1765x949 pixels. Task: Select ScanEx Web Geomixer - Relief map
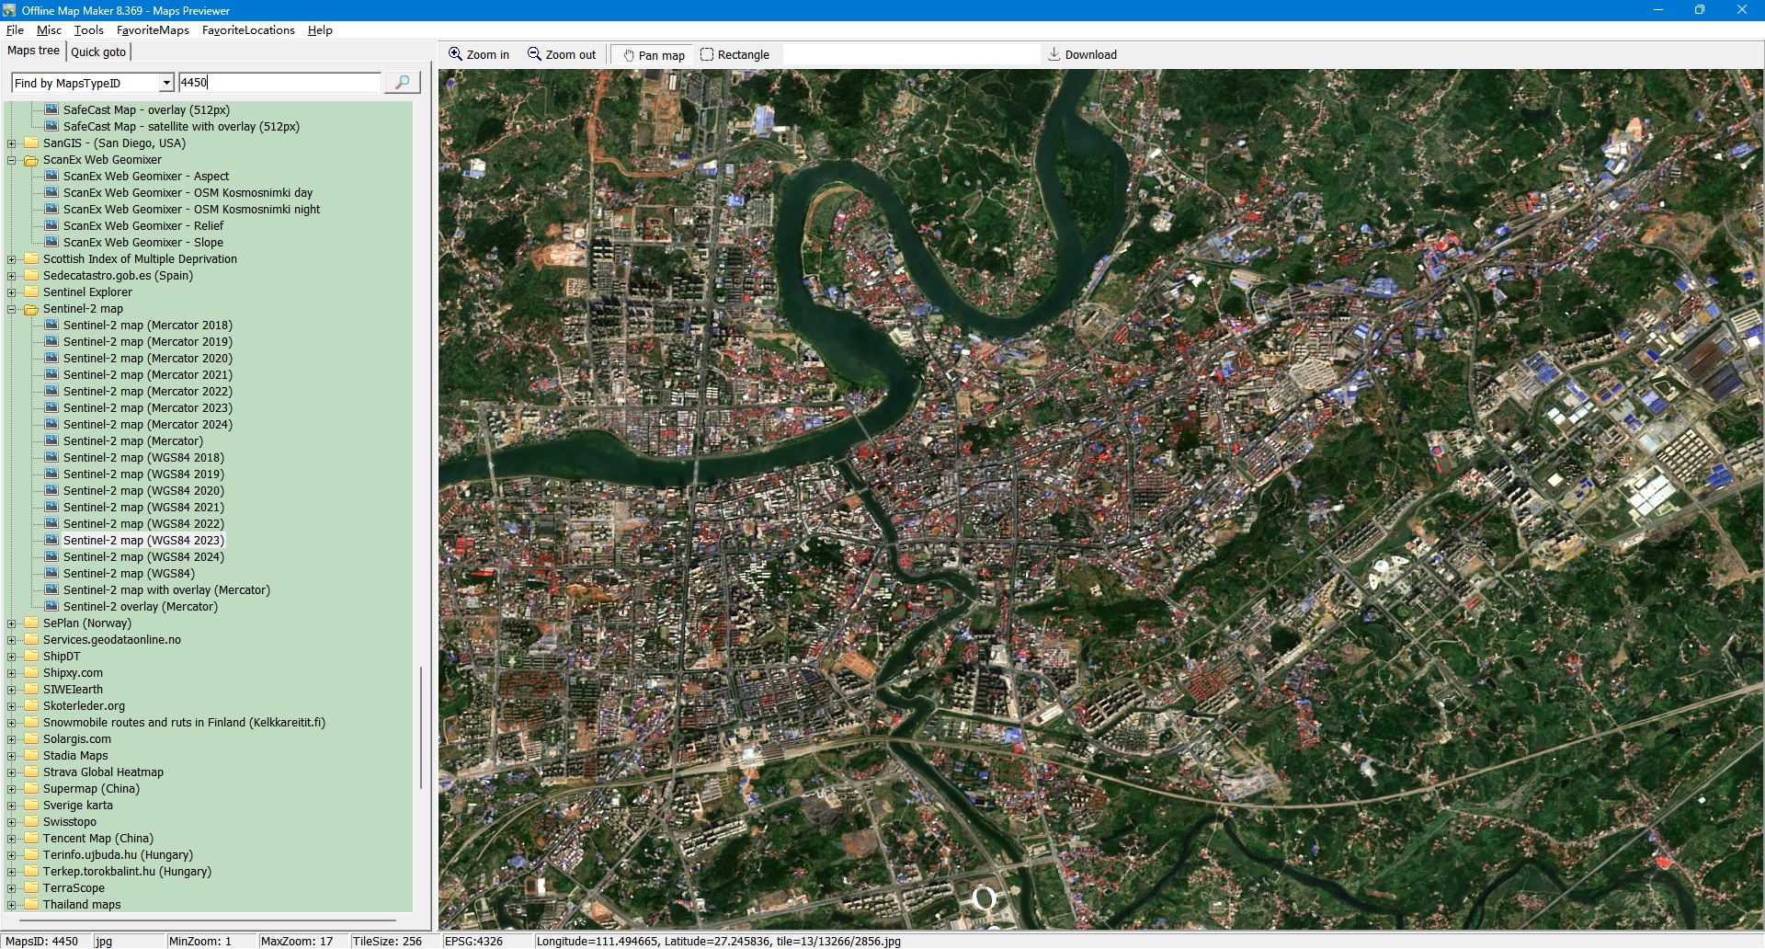coord(142,226)
